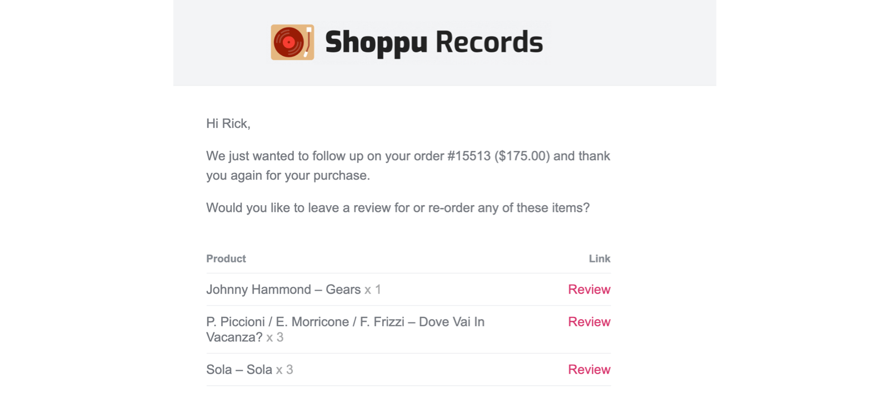Select the P. Piccioni / E. Morricone product name

coord(344,322)
